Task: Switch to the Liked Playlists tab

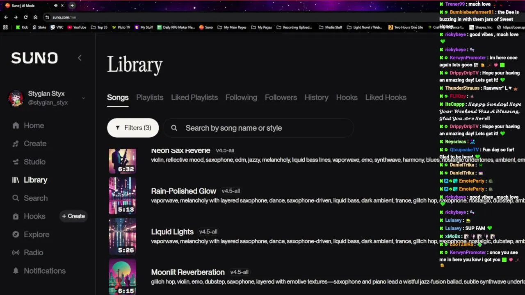Action: [194, 98]
